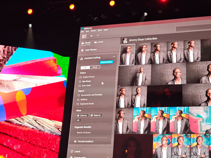This screenshot has width=211, height=158.
Task: Go back with the left arrow
Action: point(92,36)
